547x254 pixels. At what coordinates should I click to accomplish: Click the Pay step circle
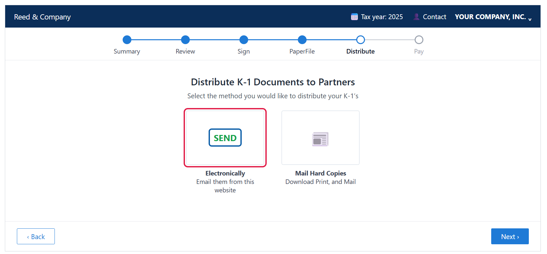pyautogui.click(x=419, y=40)
